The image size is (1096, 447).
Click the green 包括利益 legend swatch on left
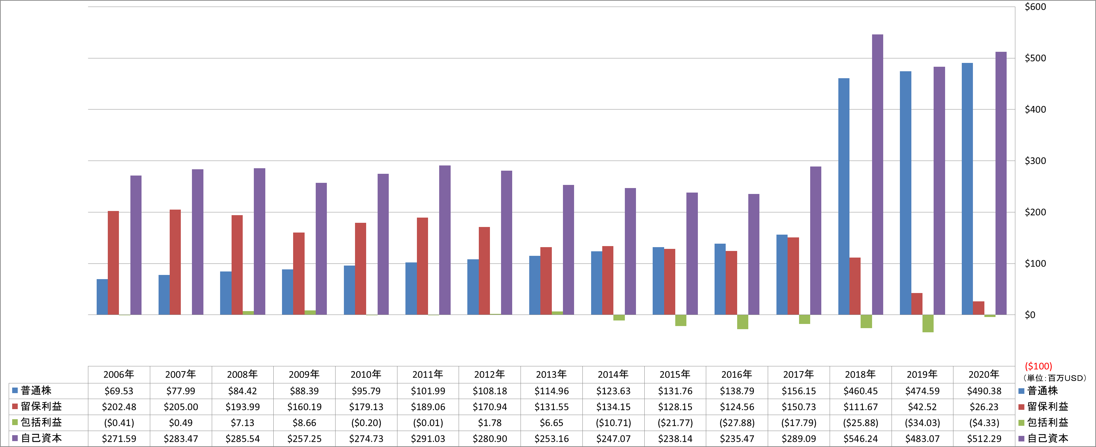[x=15, y=422]
